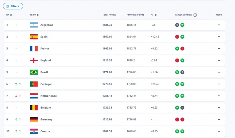The width and height of the screenshot is (235, 138).
Task: Click Argentina's flag icon
Action: click(x=34, y=25)
